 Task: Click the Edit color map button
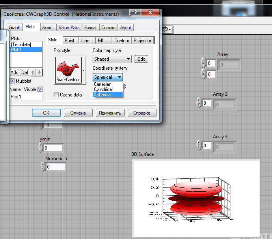tap(141, 59)
